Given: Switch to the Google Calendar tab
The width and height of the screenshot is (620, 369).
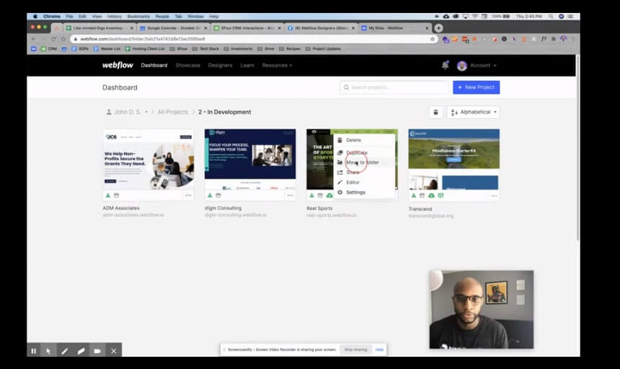Looking at the screenshot, I should tap(173, 28).
